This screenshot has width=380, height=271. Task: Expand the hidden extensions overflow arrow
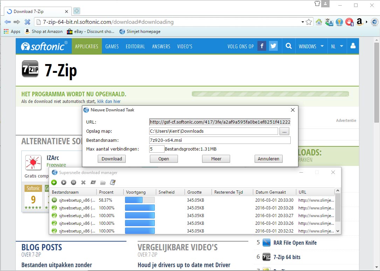point(367,22)
